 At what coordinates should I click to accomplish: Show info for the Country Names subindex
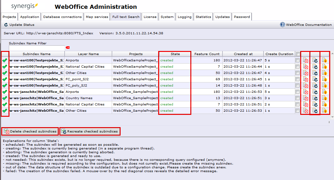coord(324,98)
